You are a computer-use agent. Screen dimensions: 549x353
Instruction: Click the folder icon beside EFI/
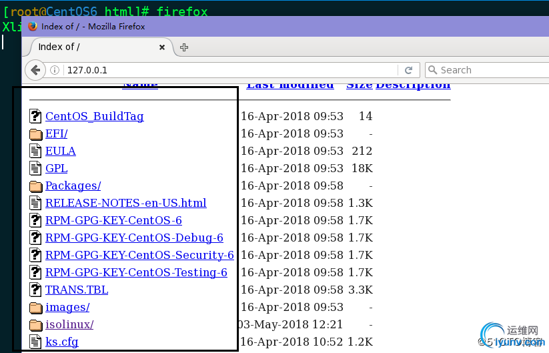(36, 134)
